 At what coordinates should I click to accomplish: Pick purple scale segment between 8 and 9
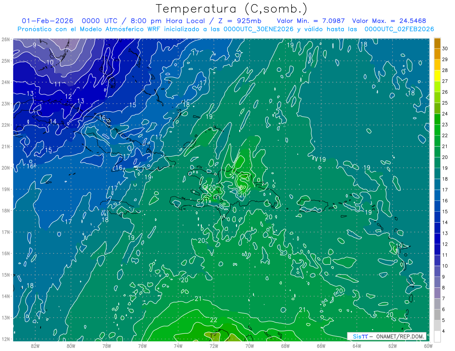pyautogui.click(x=437, y=282)
